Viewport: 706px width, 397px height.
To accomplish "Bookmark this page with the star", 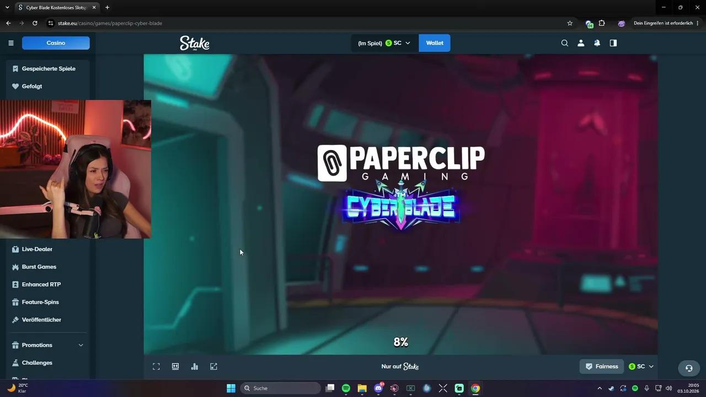I will pos(570,23).
